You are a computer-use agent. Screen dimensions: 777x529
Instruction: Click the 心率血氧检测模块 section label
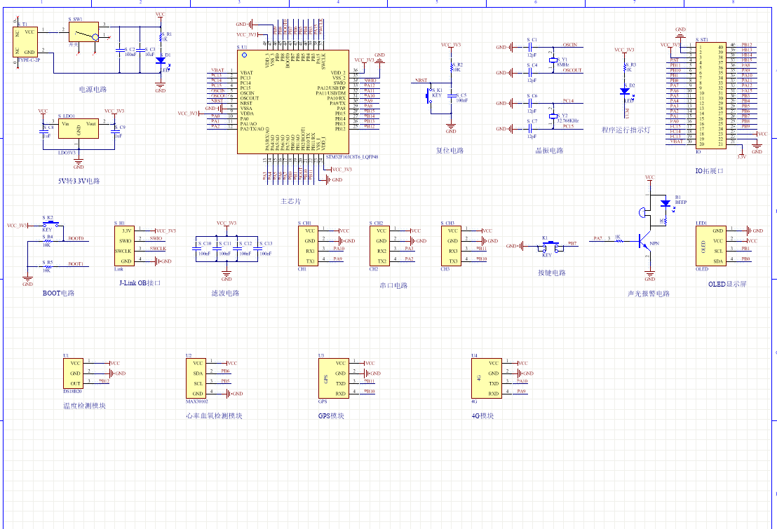click(214, 415)
